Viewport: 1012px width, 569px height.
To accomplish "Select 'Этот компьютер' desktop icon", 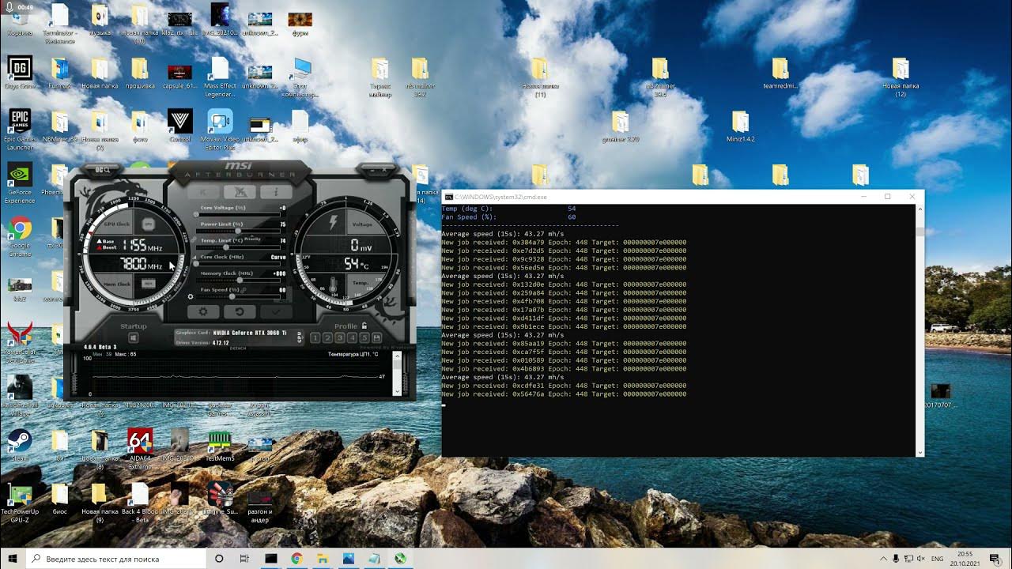I will (301, 77).
